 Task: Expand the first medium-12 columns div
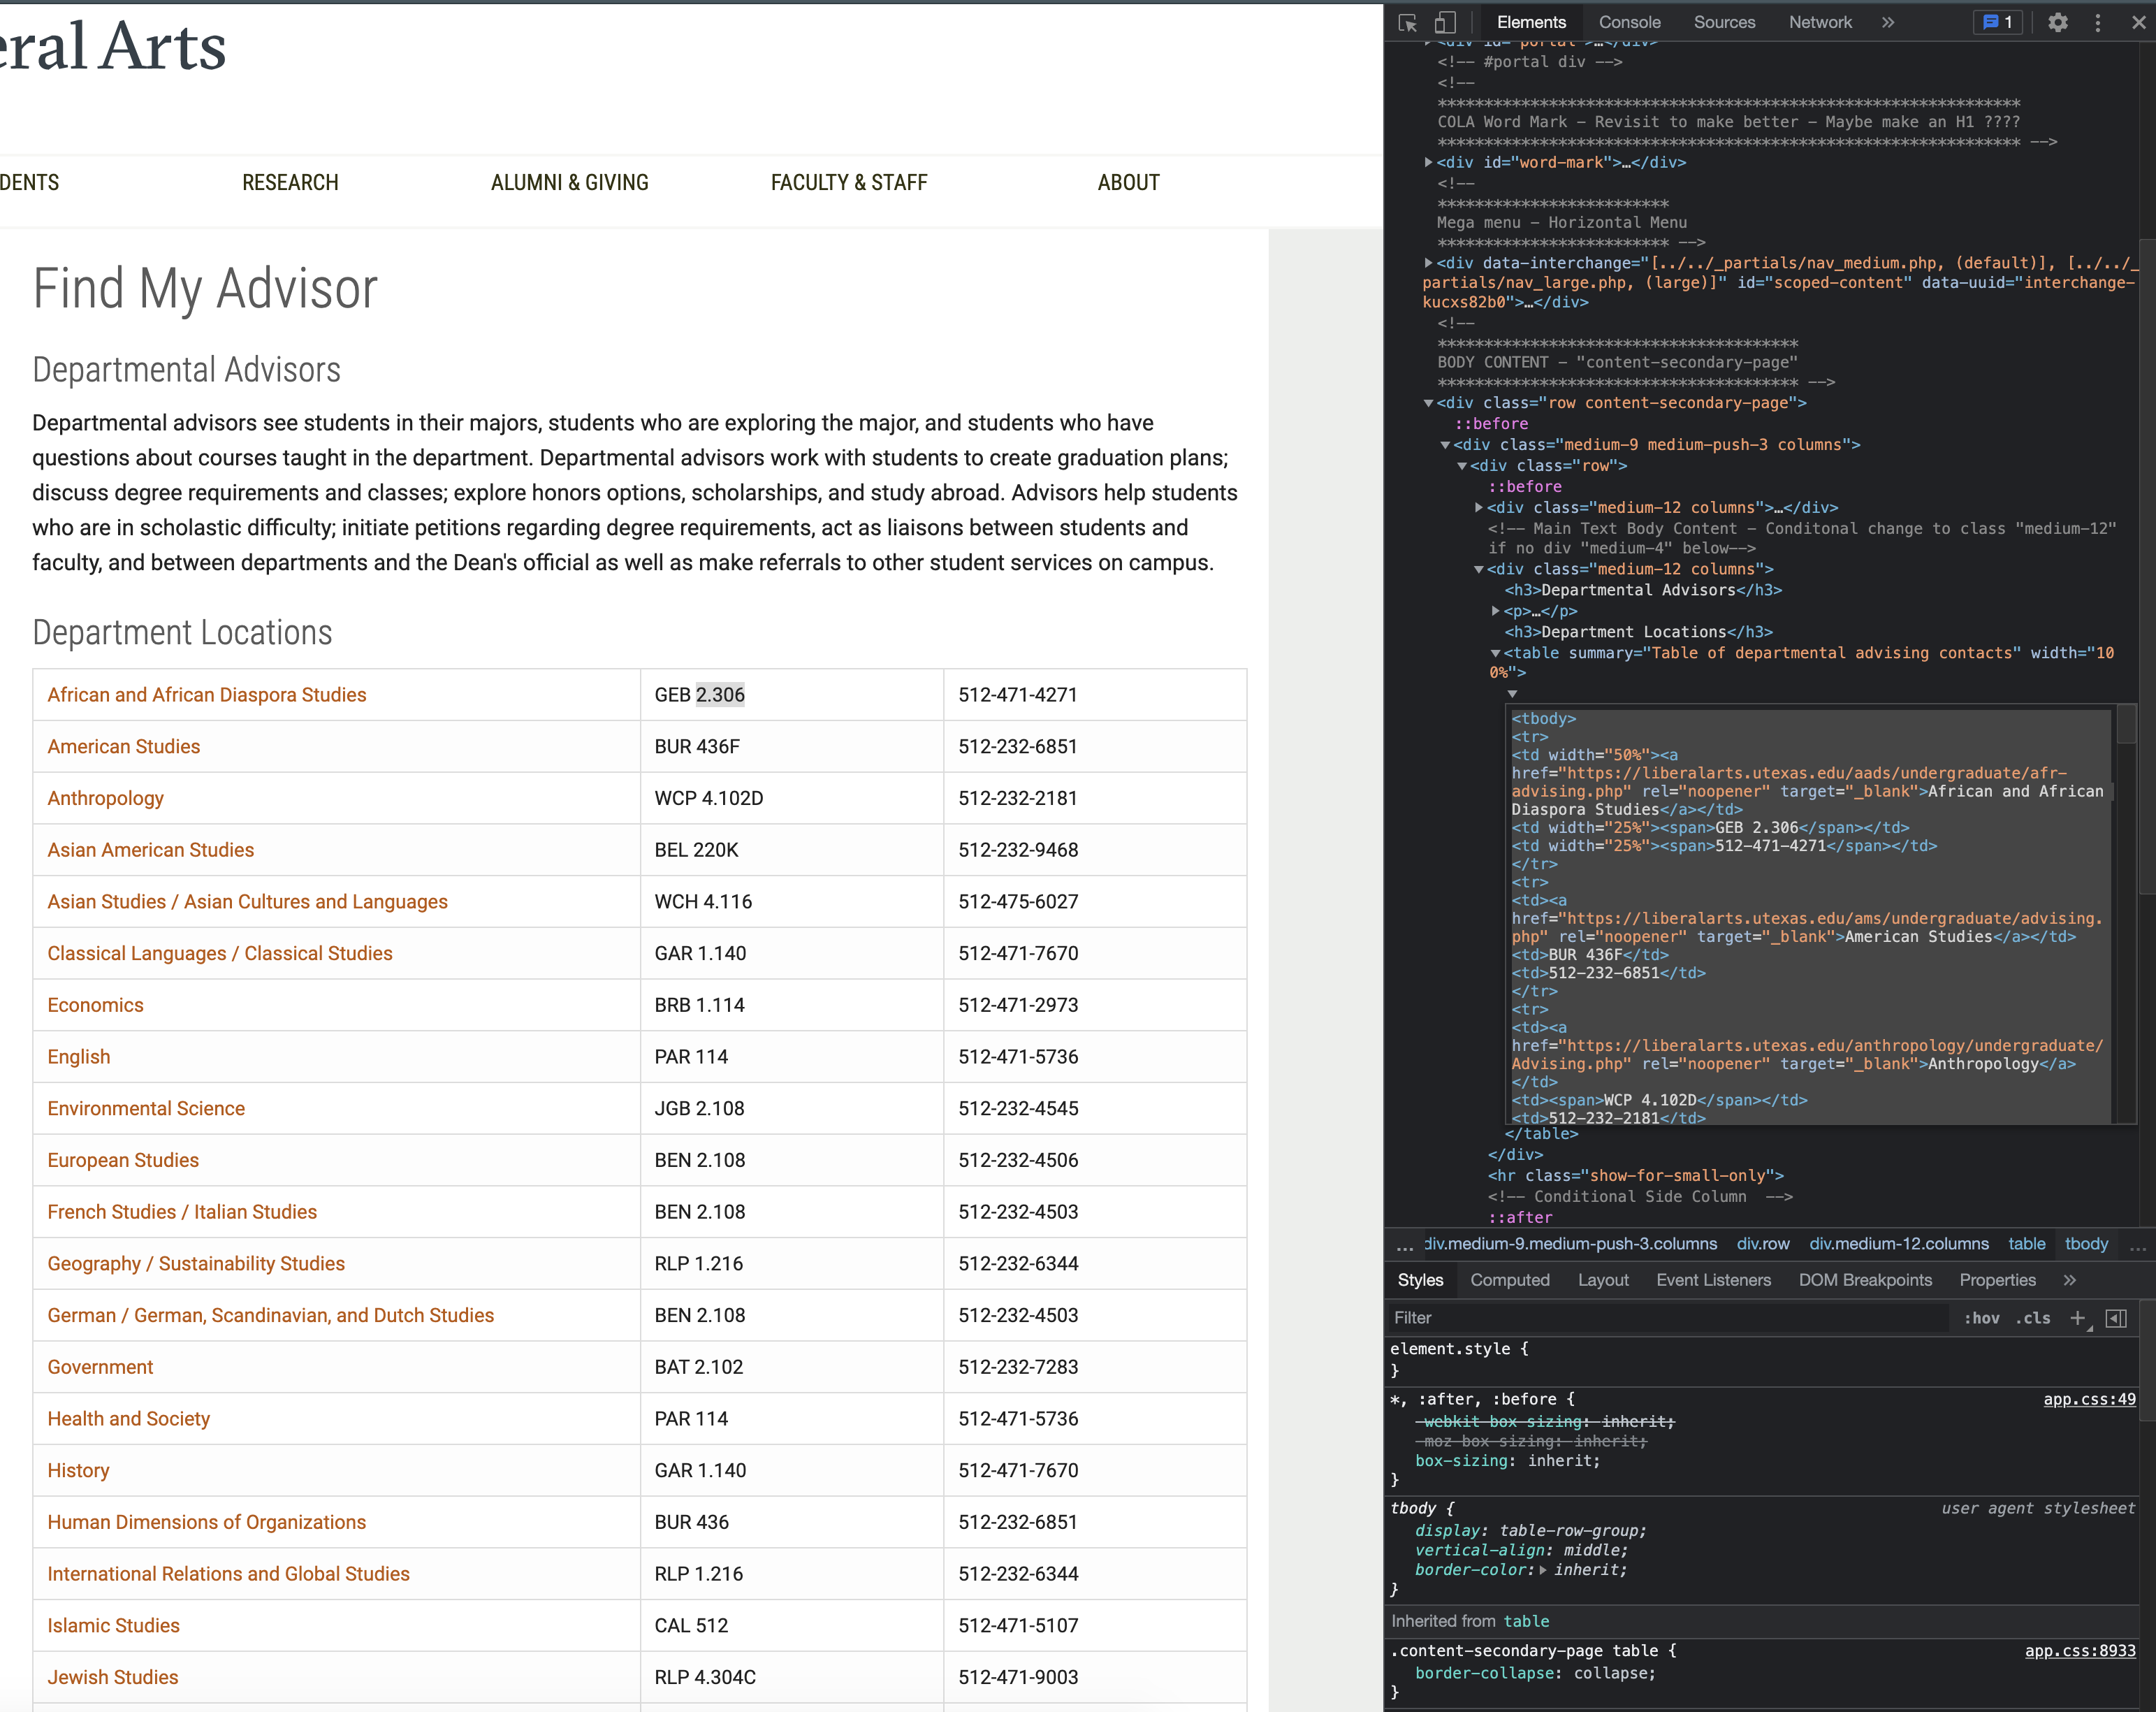click(1479, 508)
